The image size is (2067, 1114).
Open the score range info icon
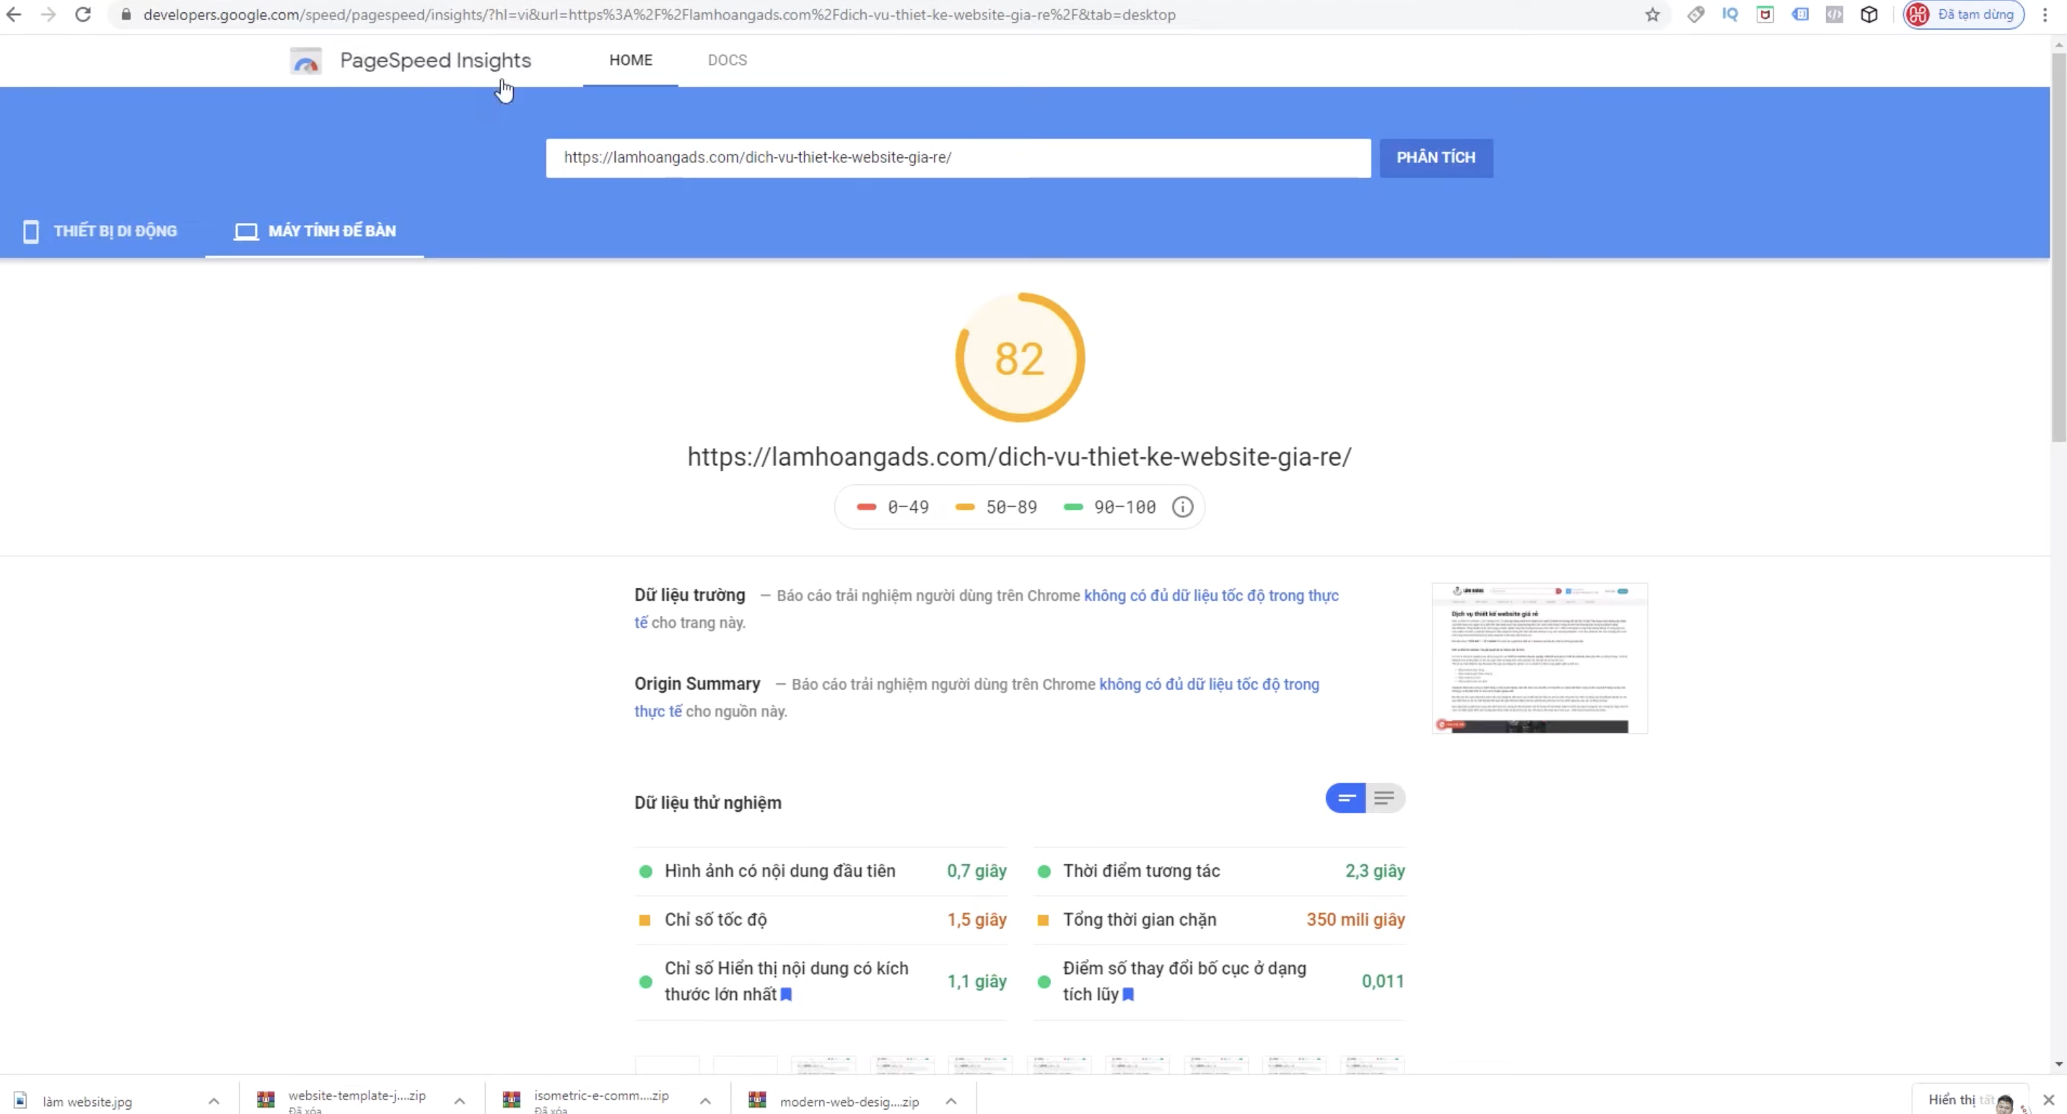pyautogui.click(x=1182, y=507)
